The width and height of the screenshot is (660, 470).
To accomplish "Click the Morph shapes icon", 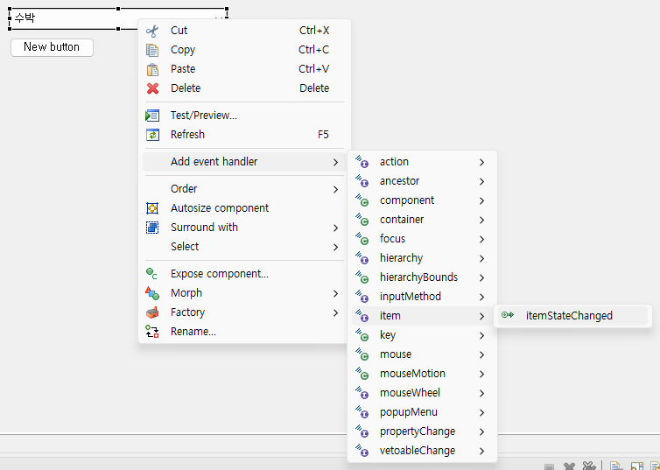I will 152,293.
